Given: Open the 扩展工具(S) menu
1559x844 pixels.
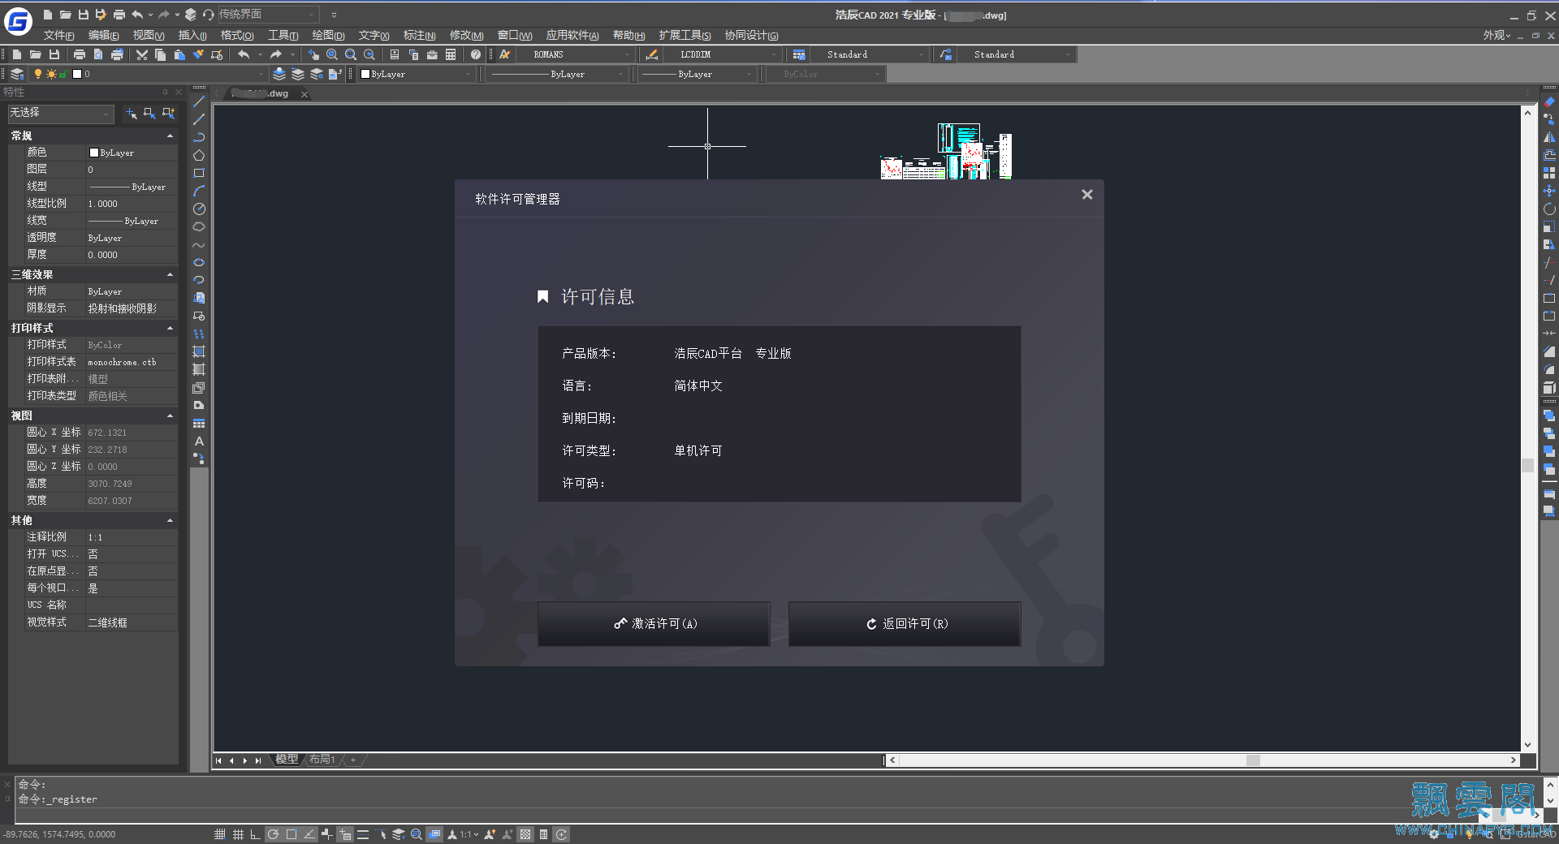Looking at the screenshot, I should pyautogui.click(x=685, y=35).
